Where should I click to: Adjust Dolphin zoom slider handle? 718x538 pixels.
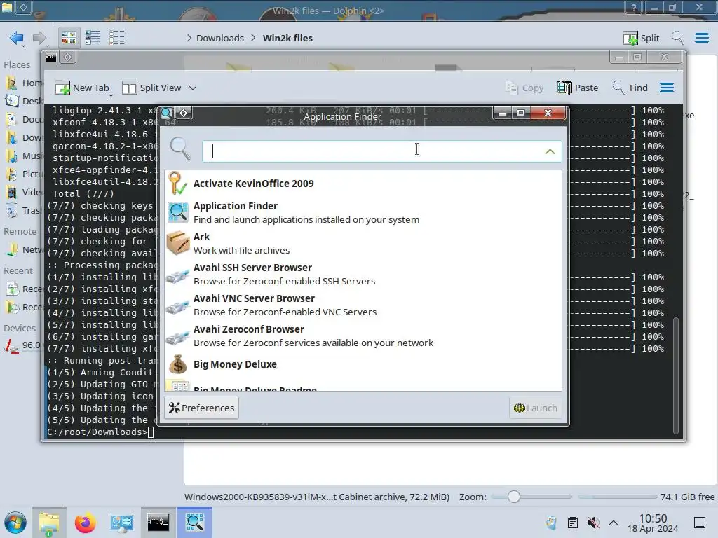(514, 497)
